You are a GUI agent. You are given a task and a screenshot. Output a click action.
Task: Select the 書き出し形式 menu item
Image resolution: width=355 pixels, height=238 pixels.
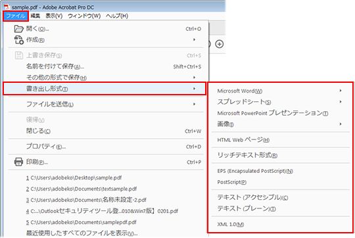[x=105, y=89]
